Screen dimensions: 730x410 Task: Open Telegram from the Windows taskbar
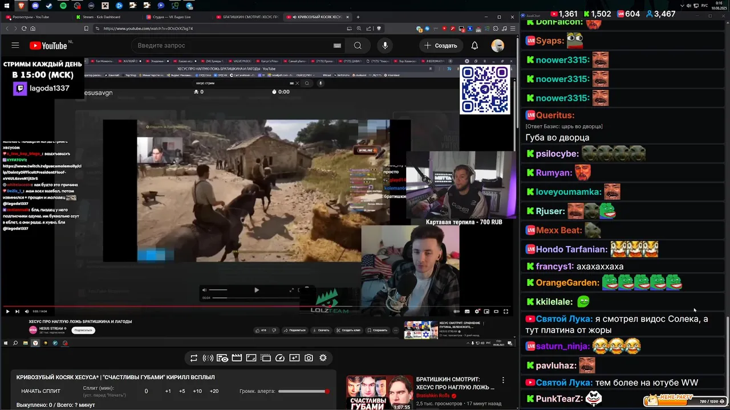(189, 6)
